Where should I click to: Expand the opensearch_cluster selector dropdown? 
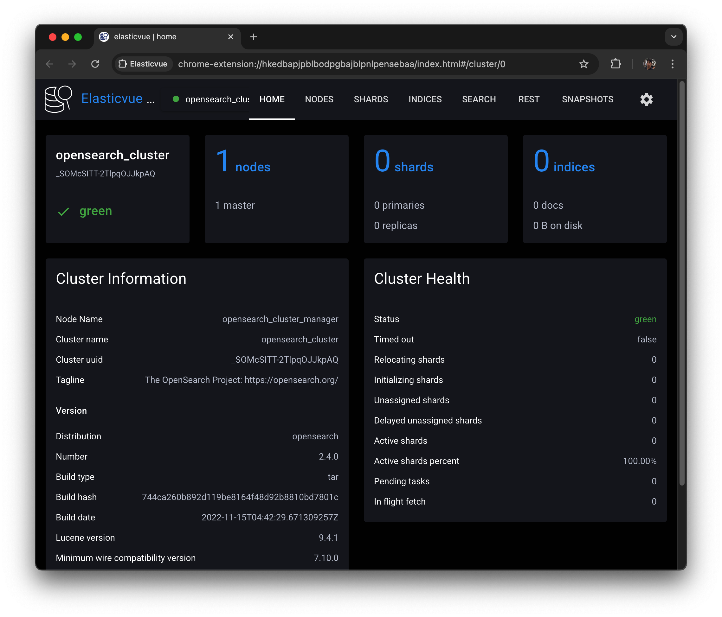[211, 99]
